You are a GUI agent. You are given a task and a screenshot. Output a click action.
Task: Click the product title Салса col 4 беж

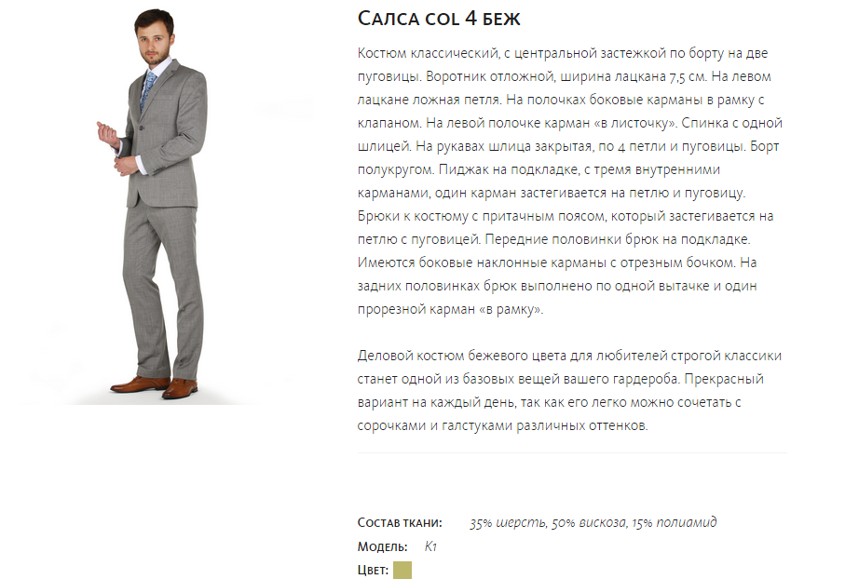[439, 19]
